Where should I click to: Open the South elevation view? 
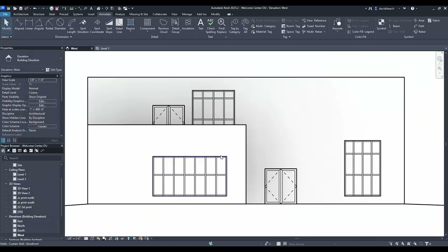click(21, 230)
